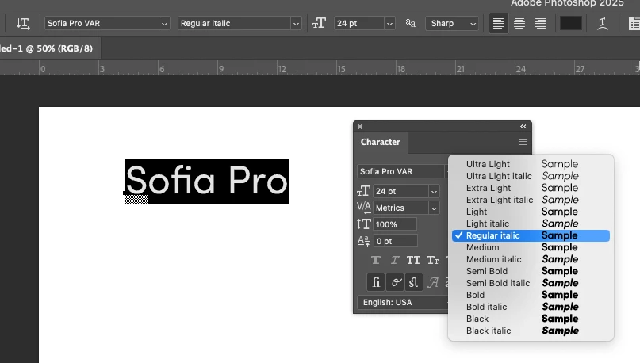Choose Extra Light font style

(531, 188)
